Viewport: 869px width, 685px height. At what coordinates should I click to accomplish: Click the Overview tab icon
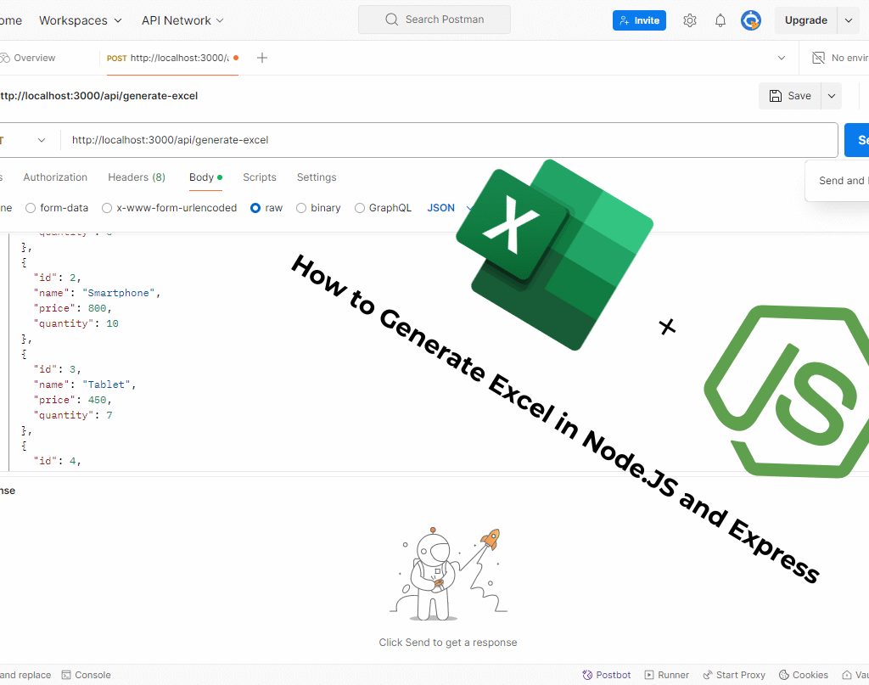click(x=4, y=58)
